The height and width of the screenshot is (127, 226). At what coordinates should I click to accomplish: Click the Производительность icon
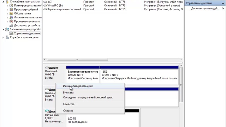(x=11, y=22)
